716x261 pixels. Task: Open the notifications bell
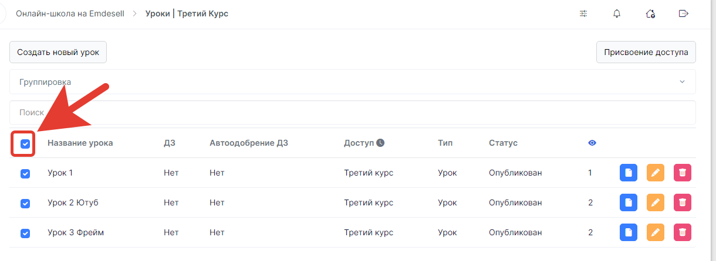[x=617, y=13]
